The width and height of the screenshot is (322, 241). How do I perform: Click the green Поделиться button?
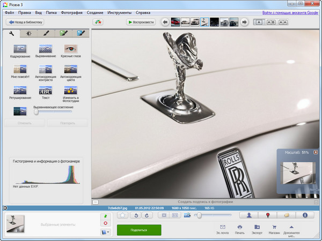(x=139, y=229)
